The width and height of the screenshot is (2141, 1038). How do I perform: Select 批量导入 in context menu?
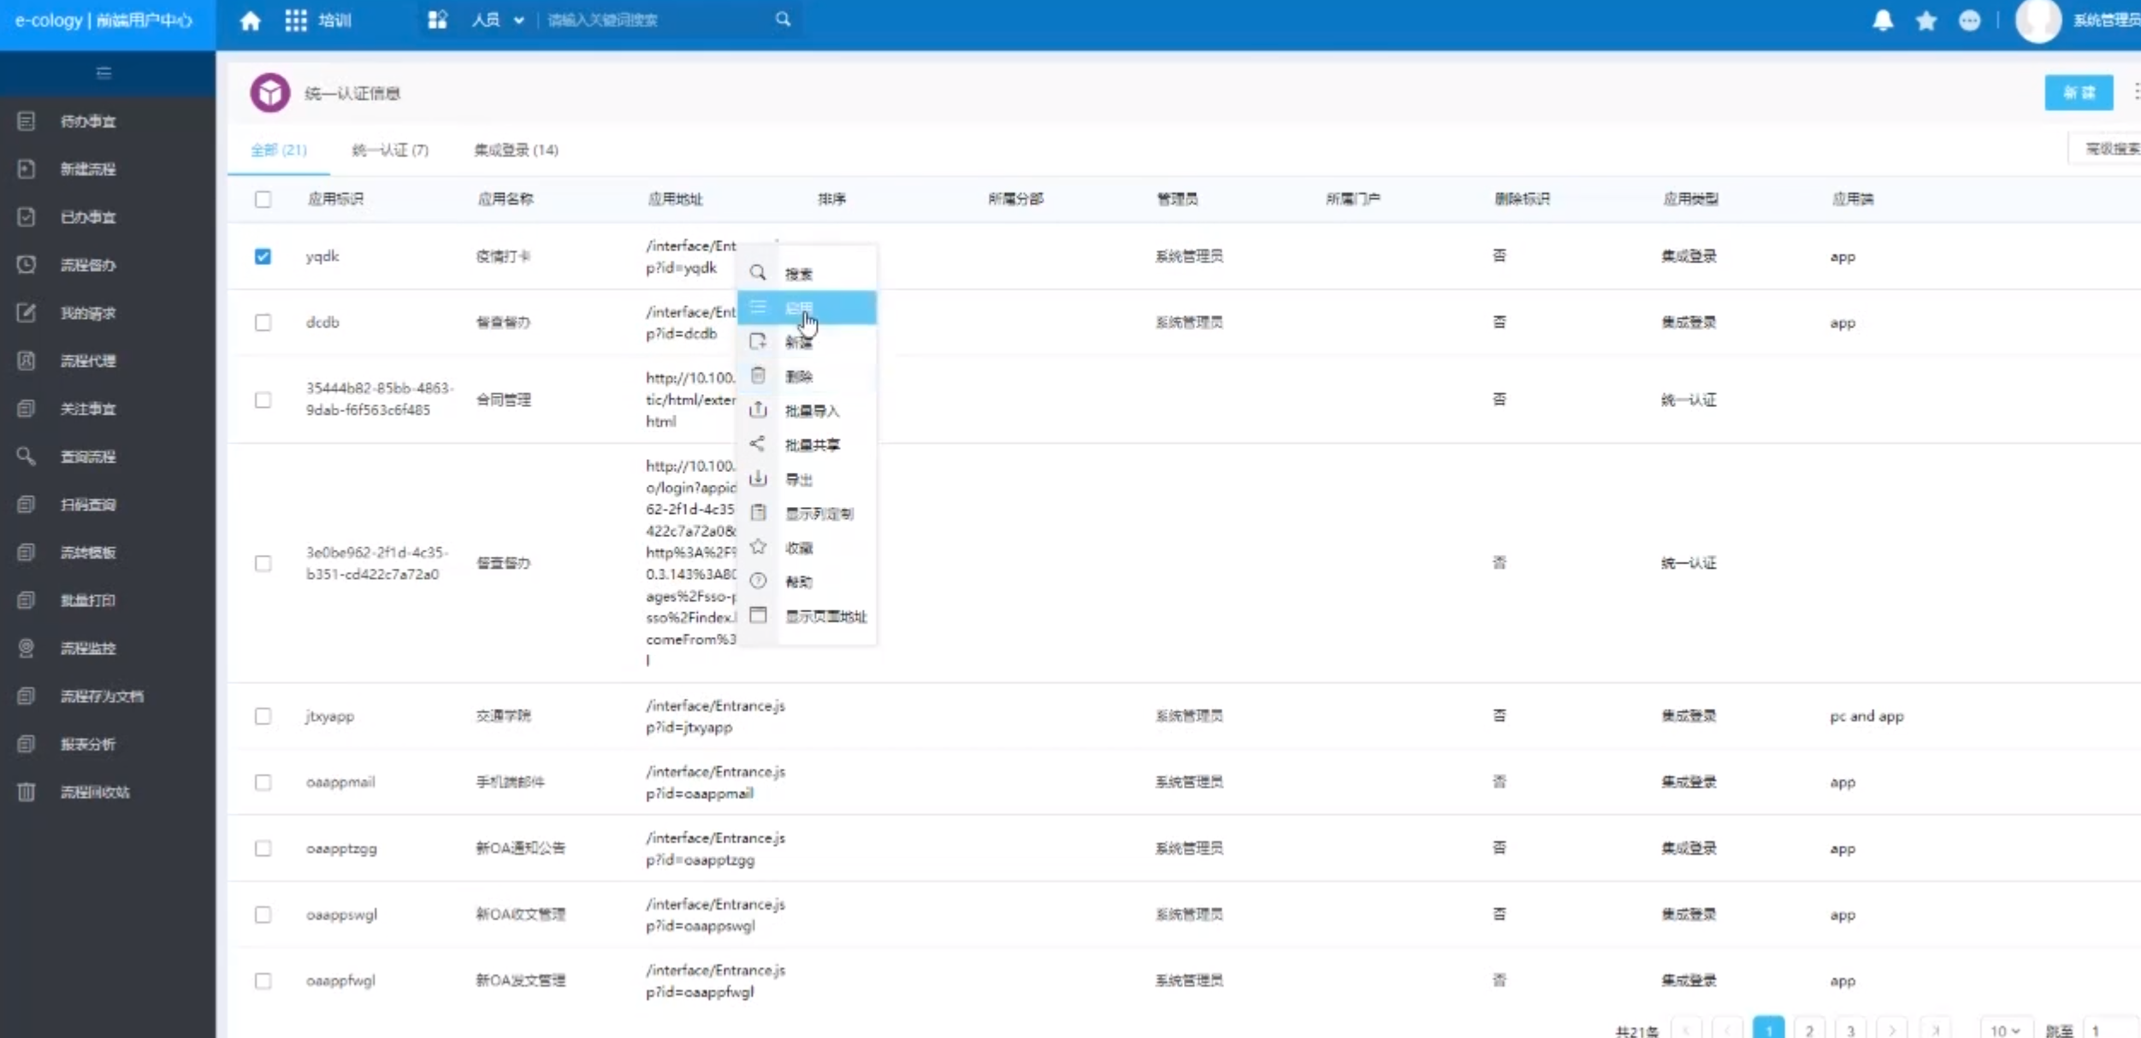[807, 410]
